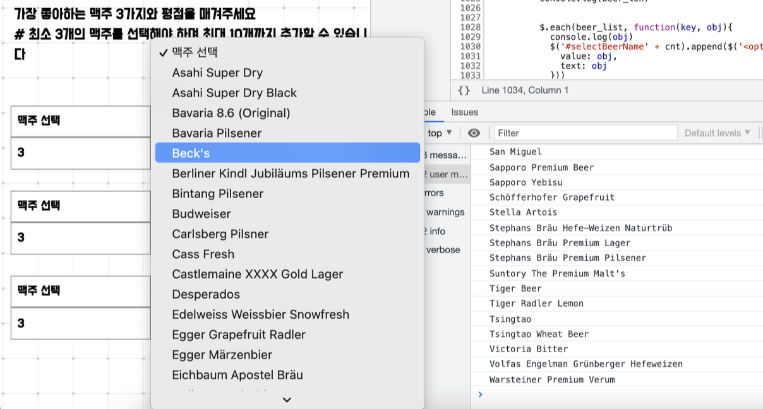763x409 pixels.
Task: Filter console sidebar by errors
Action: (x=446, y=193)
